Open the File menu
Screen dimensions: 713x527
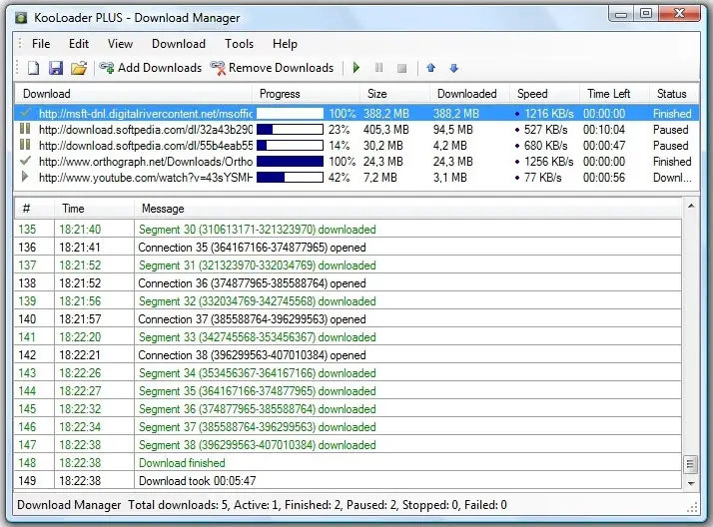point(41,44)
